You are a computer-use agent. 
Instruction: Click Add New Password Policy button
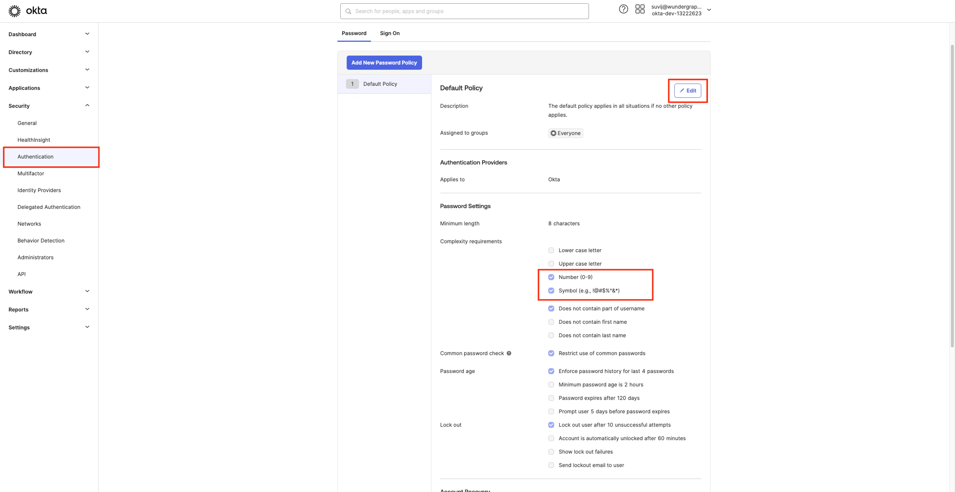[x=384, y=62]
